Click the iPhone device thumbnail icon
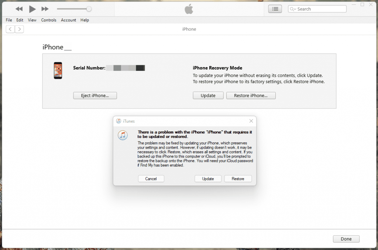 click(x=58, y=70)
